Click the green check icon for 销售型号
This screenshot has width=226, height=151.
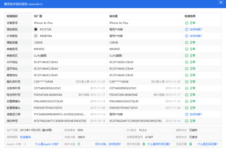coord(187,49)
